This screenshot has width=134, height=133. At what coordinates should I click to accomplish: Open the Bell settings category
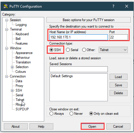pos(18,39)
